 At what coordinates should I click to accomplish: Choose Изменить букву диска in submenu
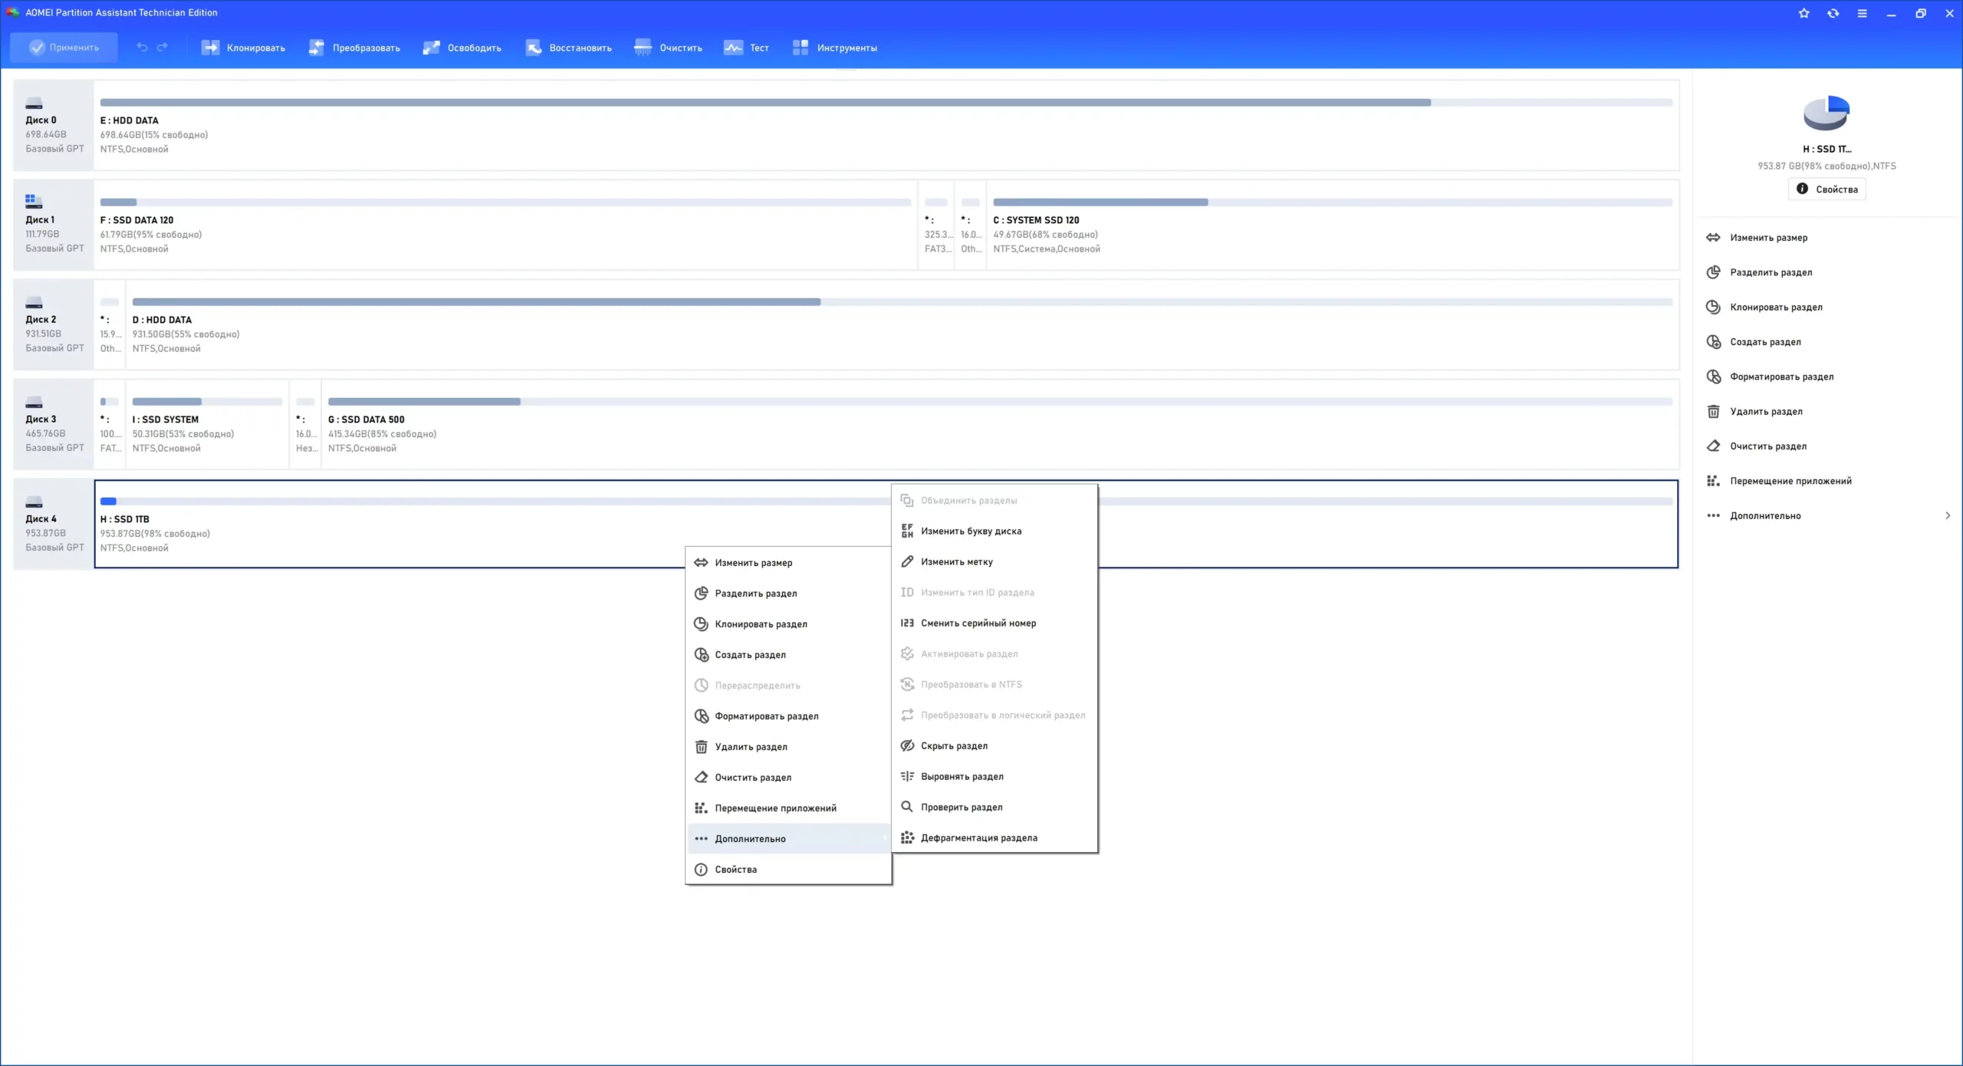pyautogui.click(x=971, y=531)
